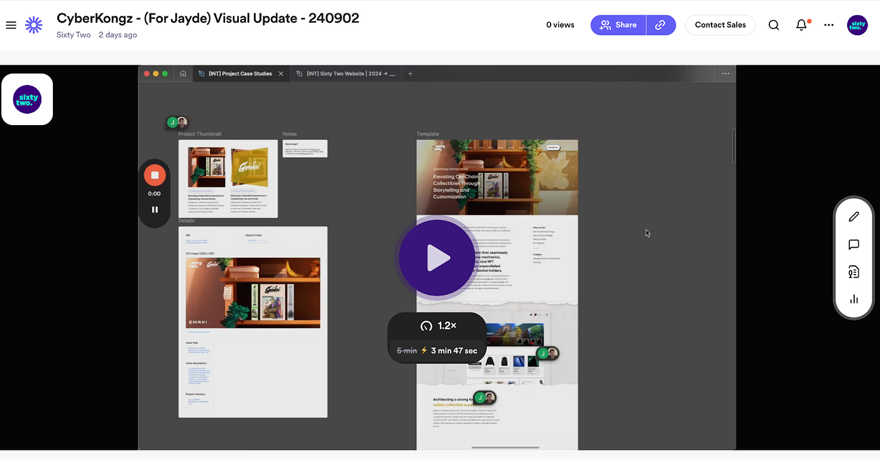Image resolution: width=880 pixels, height=460 pixels.
Task: Add a new tab with the plus icon
Action: point(410,74)
